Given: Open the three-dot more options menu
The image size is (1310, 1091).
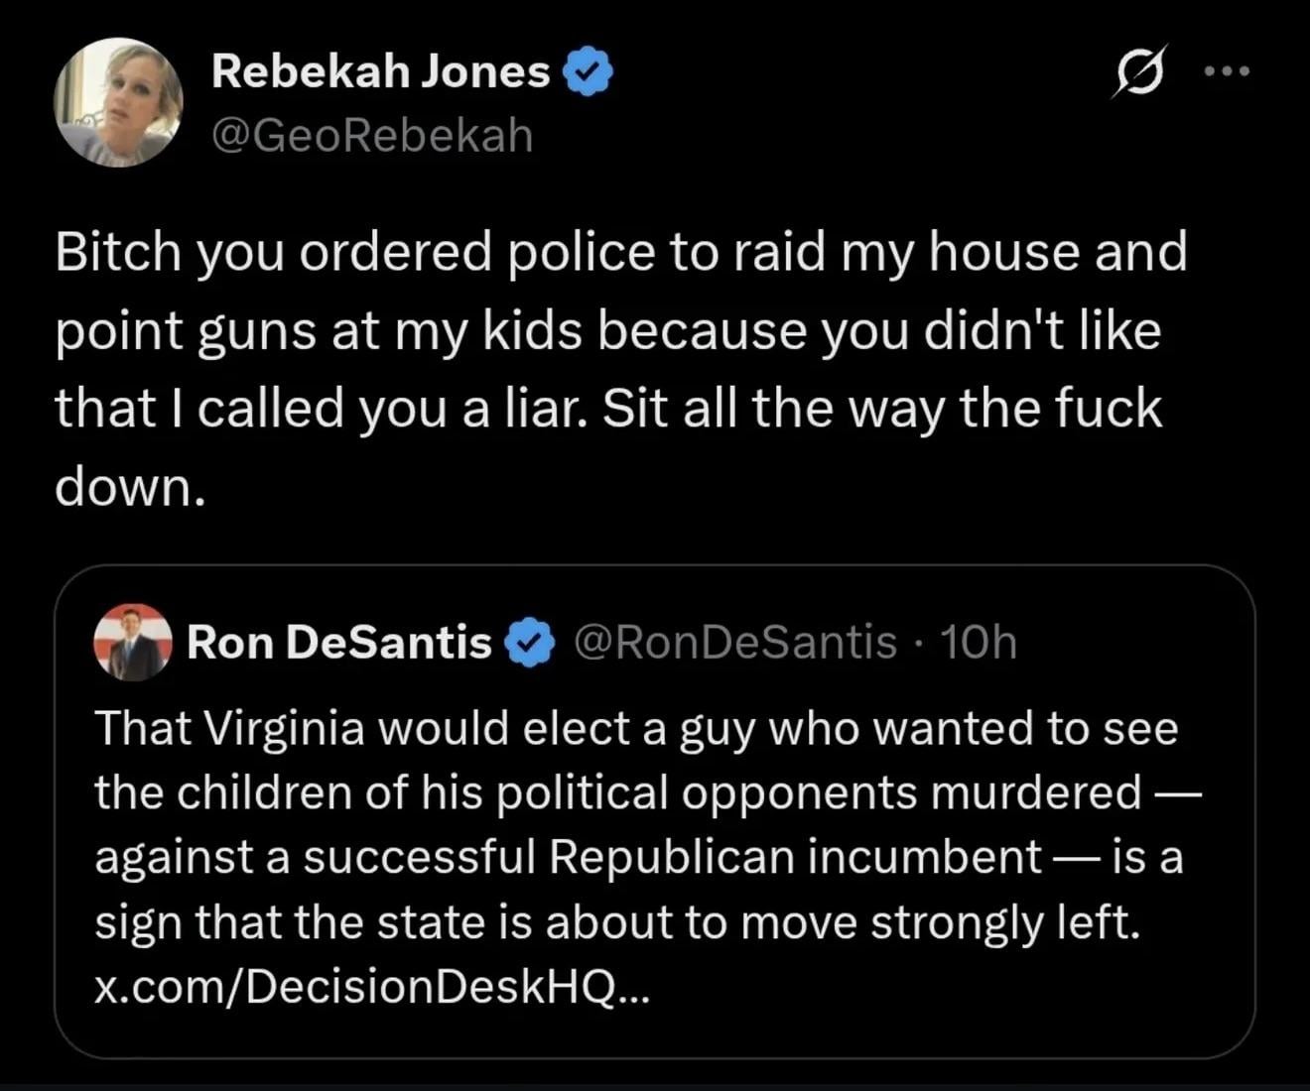Looking at the screenshot, I should tap(1227, 71).
